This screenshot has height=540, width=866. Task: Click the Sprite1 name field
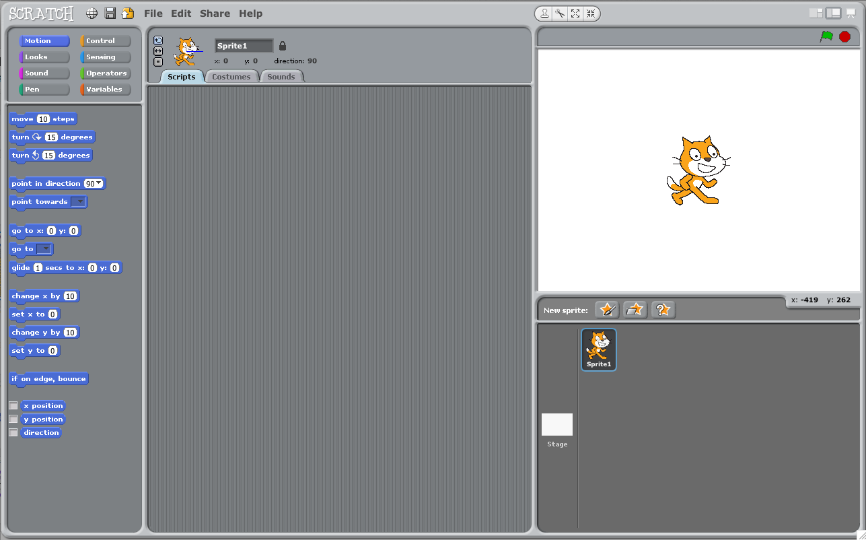(x=244, y=46)
